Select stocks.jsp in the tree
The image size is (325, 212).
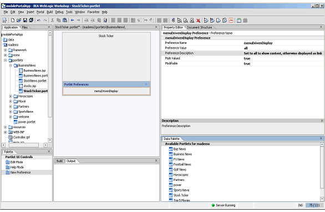tap(28, 86)
